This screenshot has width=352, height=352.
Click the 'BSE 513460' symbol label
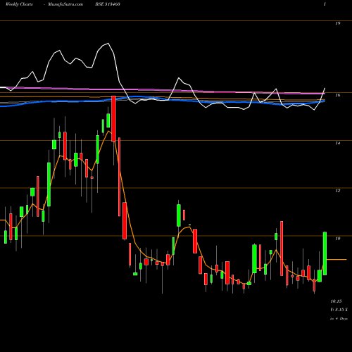[108, 4]
